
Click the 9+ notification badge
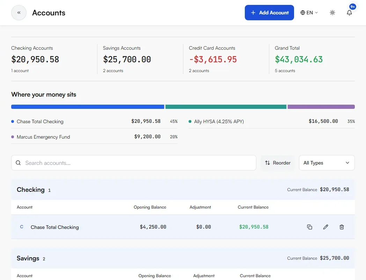click(352, 7)
